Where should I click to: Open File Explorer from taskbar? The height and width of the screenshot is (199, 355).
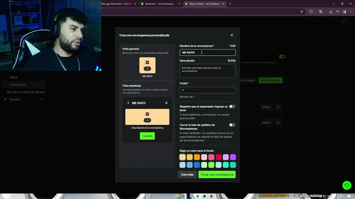[x=177, y=196]
